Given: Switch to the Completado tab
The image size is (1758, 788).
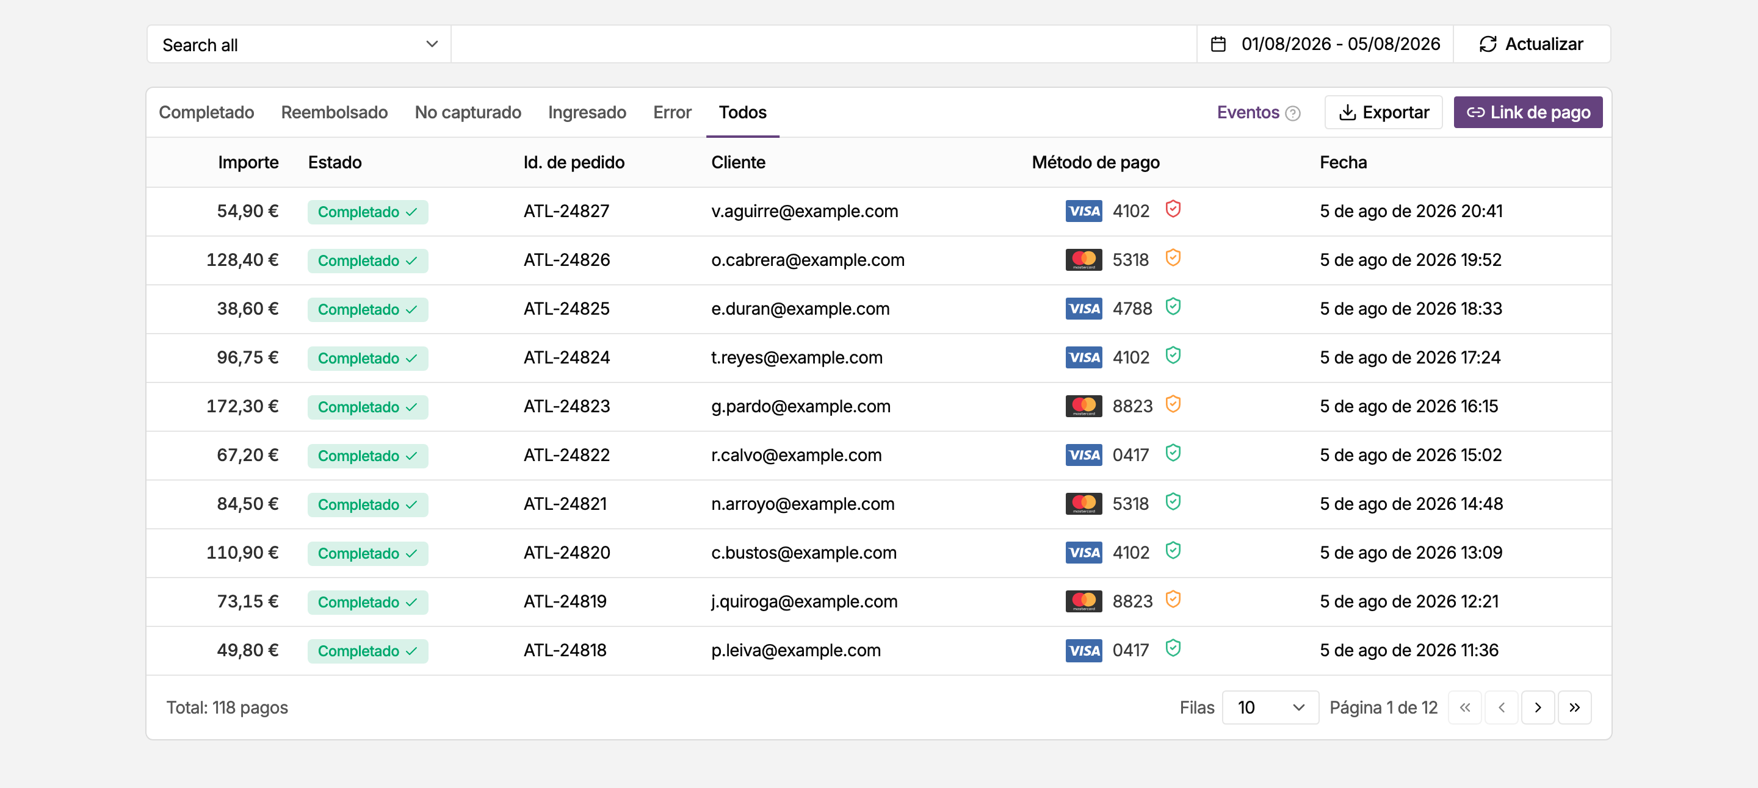Looking at the screenshot, I should tap(206, 112).
